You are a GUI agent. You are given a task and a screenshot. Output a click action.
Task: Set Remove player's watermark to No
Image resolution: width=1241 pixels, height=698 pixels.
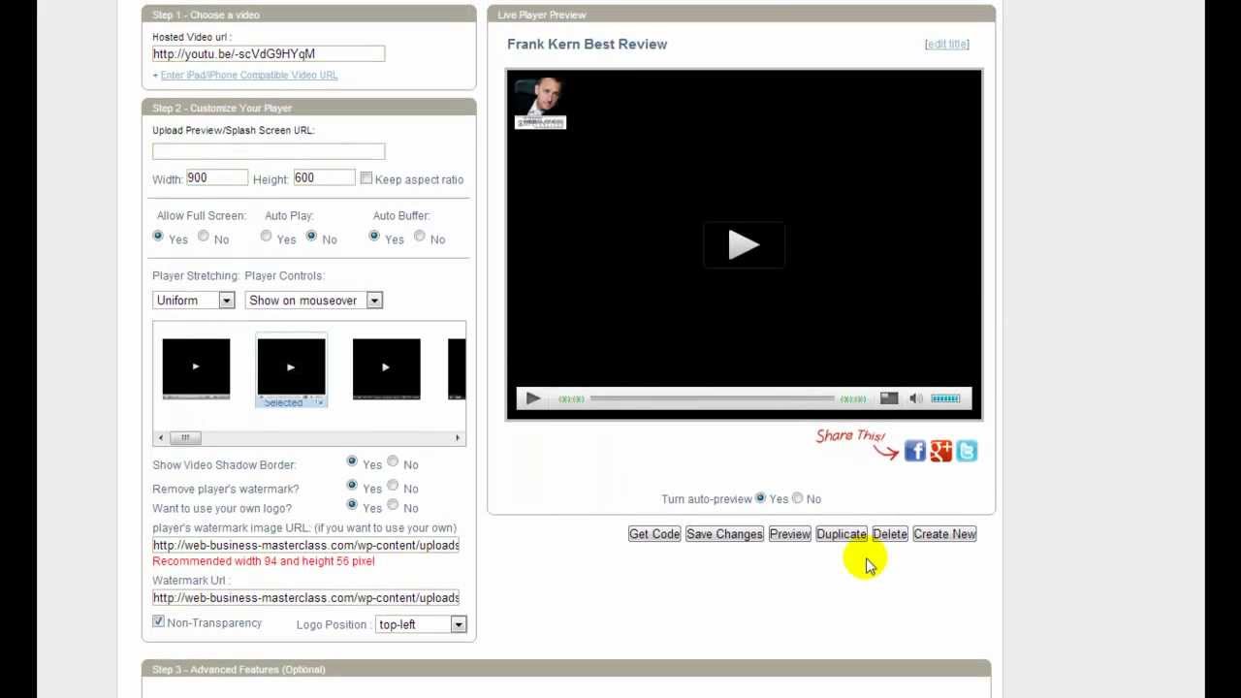(393, 485)
